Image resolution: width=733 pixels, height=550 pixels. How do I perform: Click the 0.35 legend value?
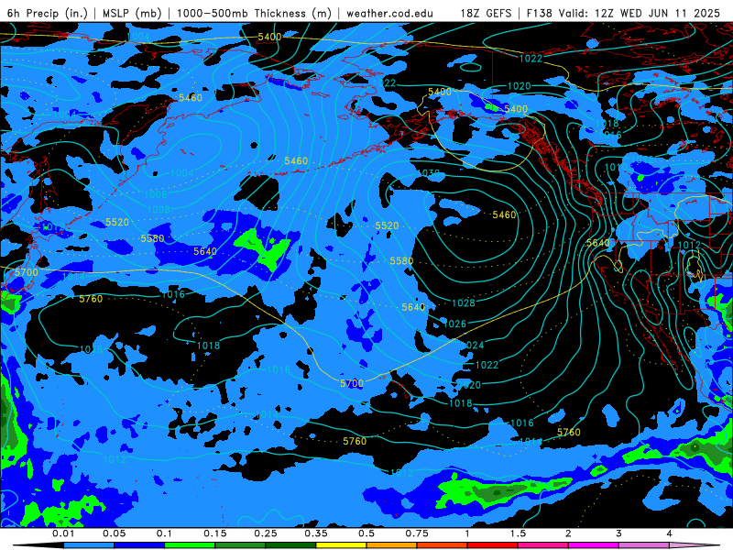316,533
